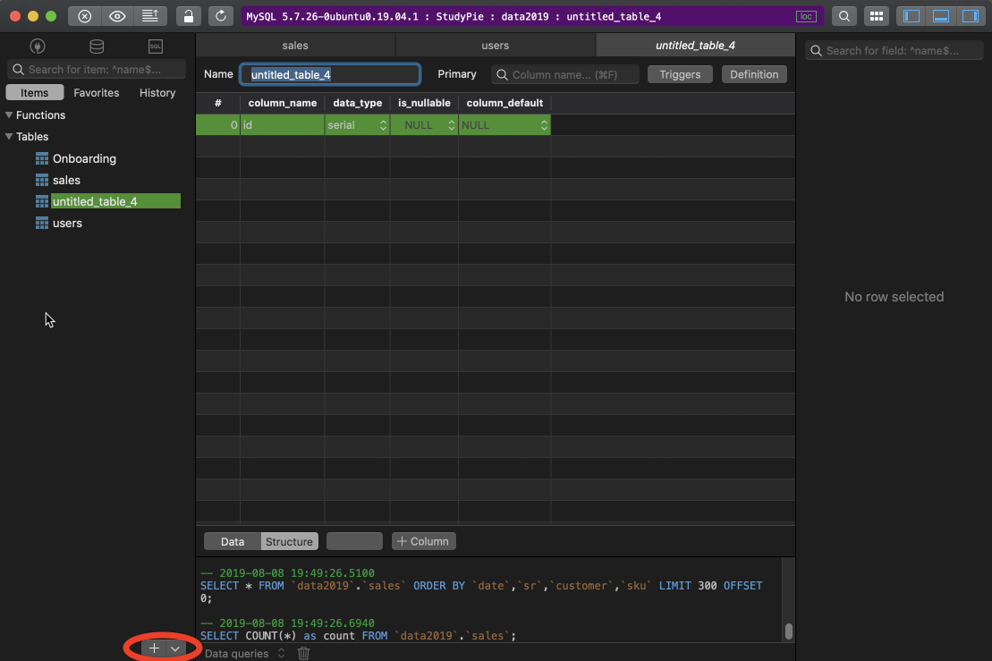Select the untitled_table_4 tab
Screen dimensions: 992x661
pyautogui.click(x=695, y=45)
